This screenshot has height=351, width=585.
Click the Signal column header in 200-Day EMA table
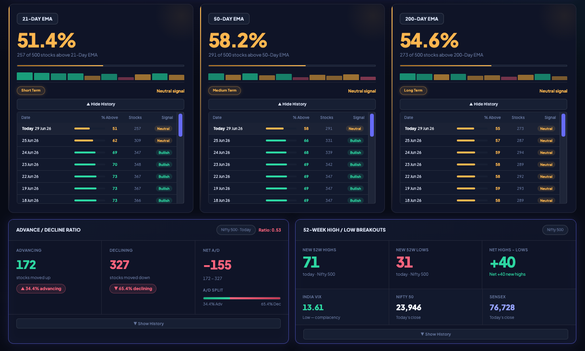[x=550, y=117]
